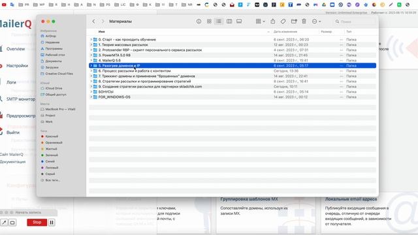Click Выйти in MailerQ sidebar
The height and width of the screenshot is (235, 418).
click(x=13, y=133)
